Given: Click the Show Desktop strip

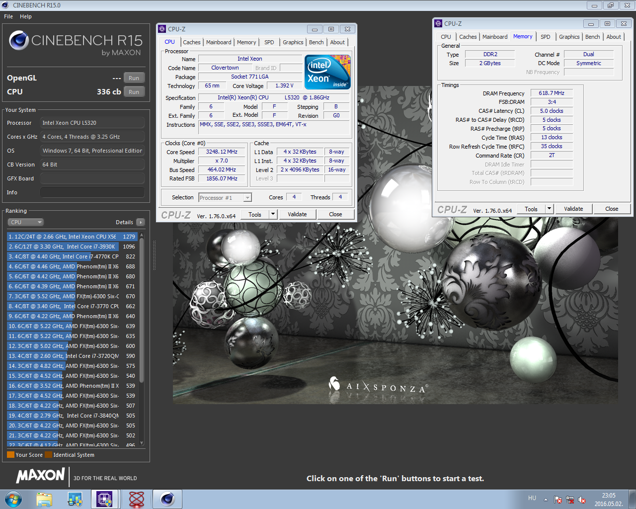Looking at the screenshot, I should click(632, 500).
